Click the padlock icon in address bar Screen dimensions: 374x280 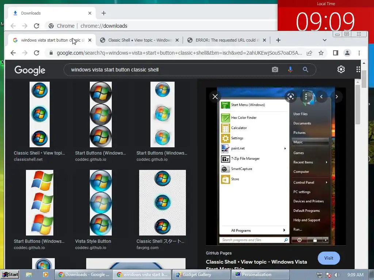tap(51, 53)
